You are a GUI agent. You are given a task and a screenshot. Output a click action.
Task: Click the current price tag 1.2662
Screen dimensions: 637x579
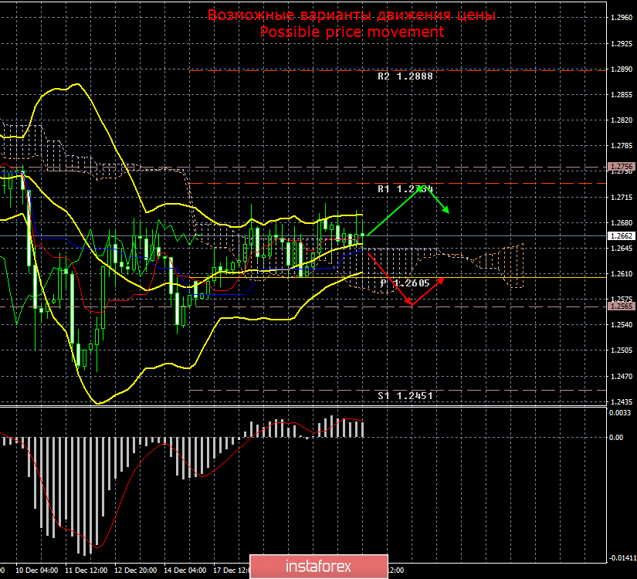(x=622, y=235)
